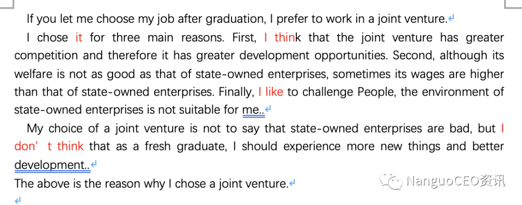The image size is (522, 205).
Task: Click the red "I" ending the line after "but"
Action: (x=502, y=128)
